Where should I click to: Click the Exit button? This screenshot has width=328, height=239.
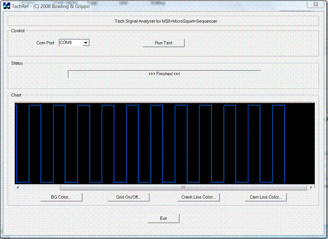164,218
